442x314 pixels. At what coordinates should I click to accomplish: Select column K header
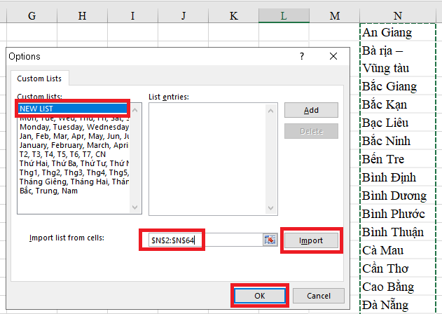coord(234,16)
